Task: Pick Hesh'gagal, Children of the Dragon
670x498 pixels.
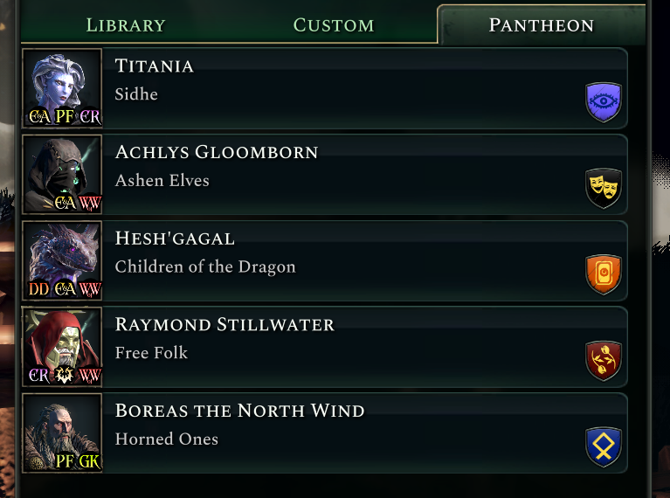Action: click(324, 260)
